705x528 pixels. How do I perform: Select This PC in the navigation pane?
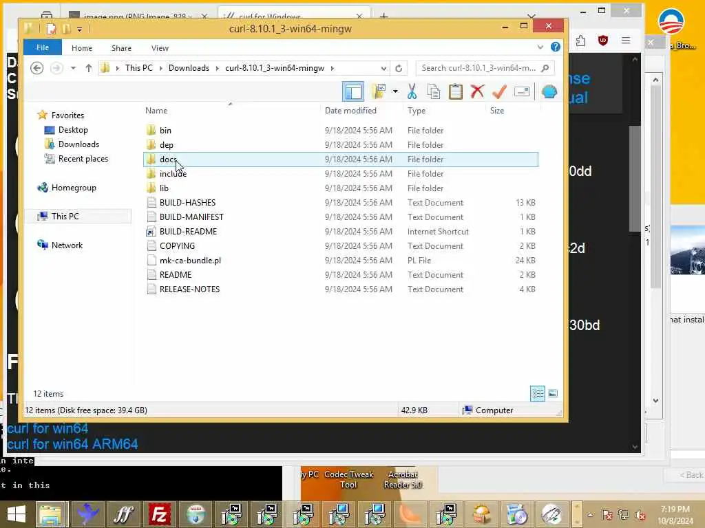(x=65, y=217)
